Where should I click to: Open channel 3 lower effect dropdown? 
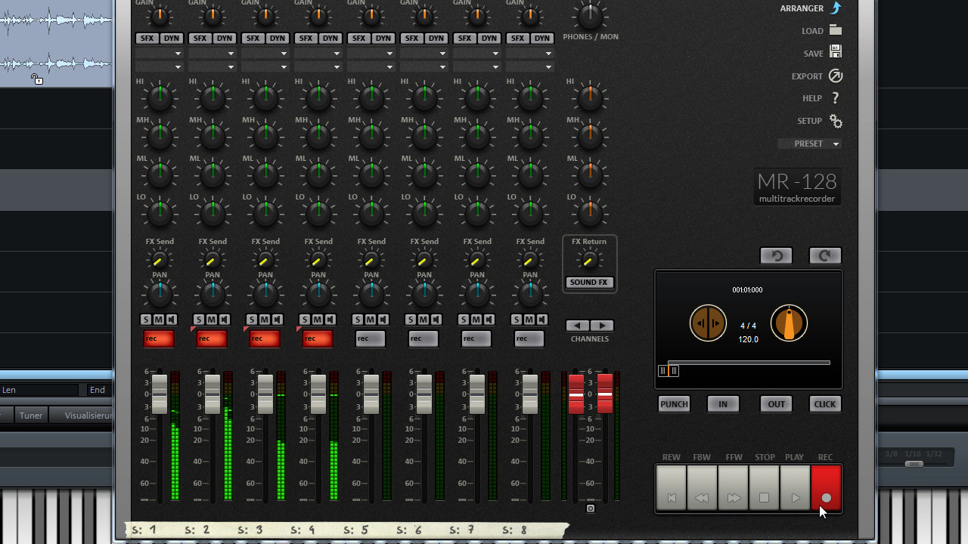pos(265,67)
